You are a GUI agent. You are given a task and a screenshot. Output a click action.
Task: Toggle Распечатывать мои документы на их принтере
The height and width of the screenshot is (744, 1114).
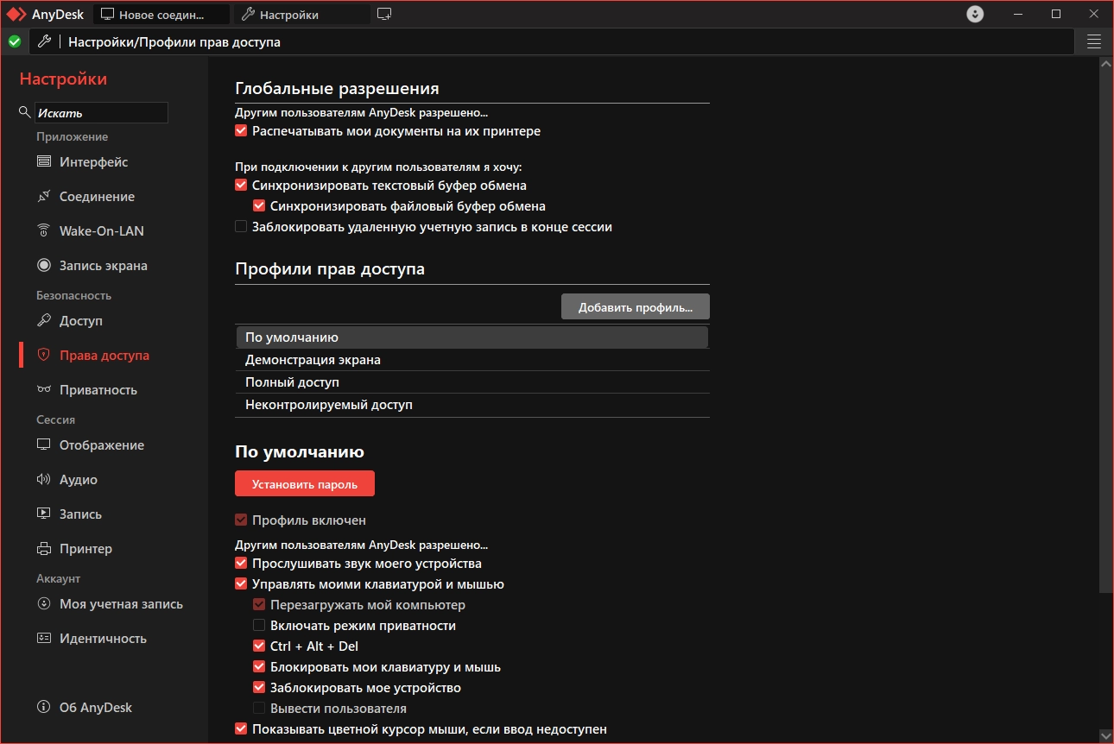point(241,131)
